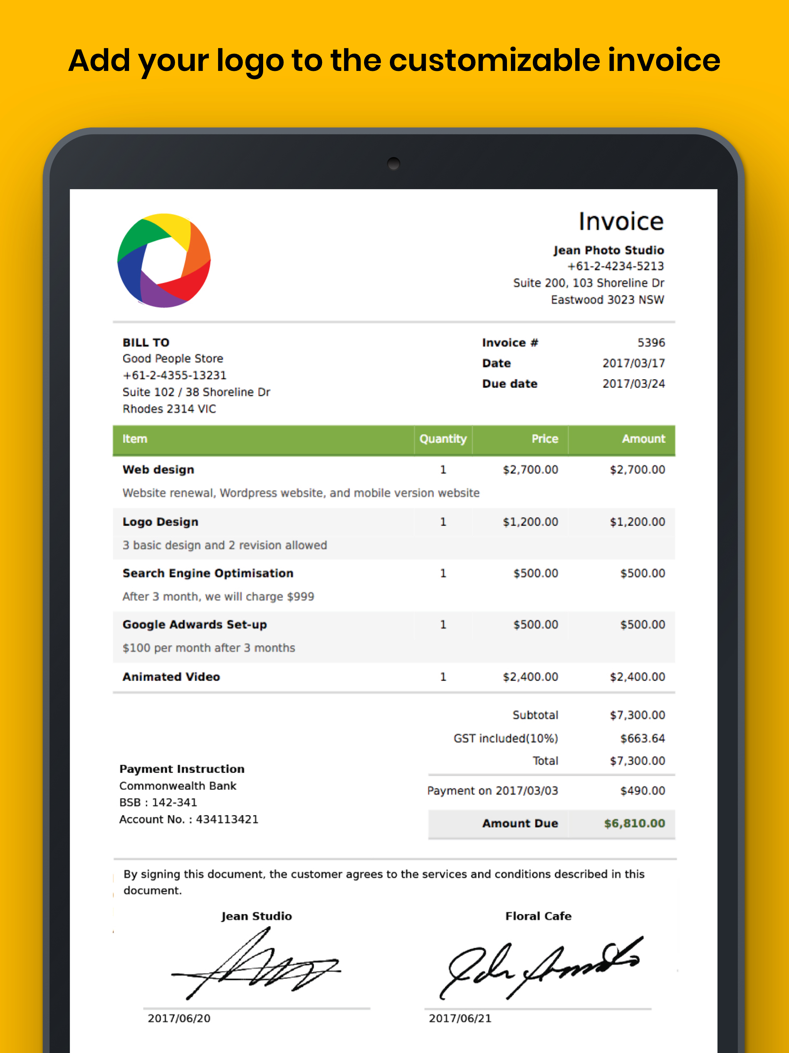Select the Web design line item

tap(158, 470)
